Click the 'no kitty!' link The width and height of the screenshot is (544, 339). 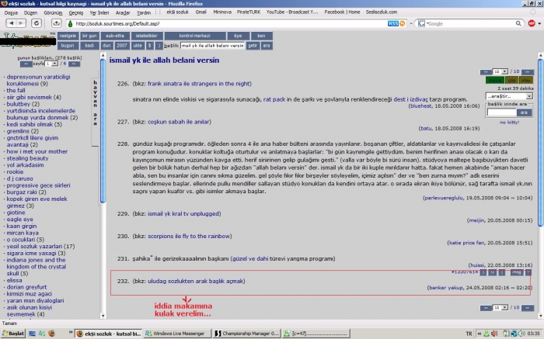point(509,123)
